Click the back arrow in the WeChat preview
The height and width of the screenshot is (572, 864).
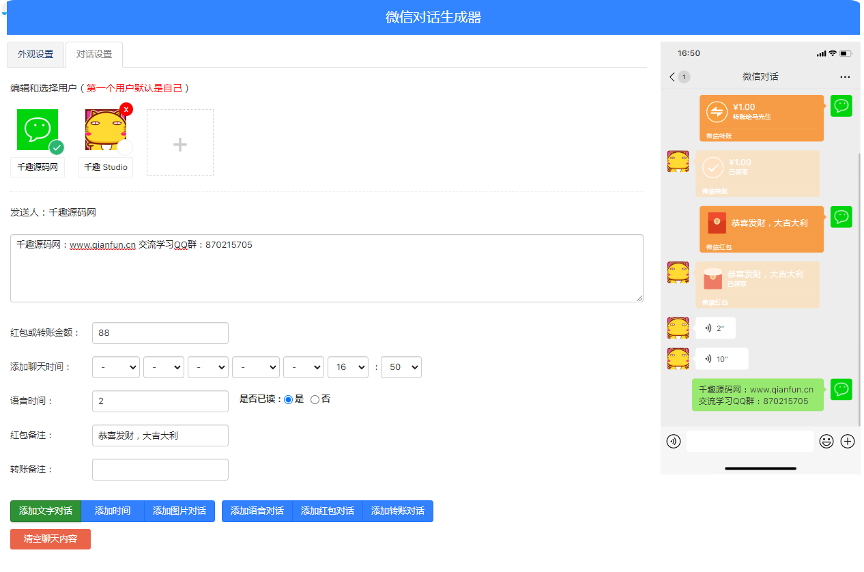(671, 76)
